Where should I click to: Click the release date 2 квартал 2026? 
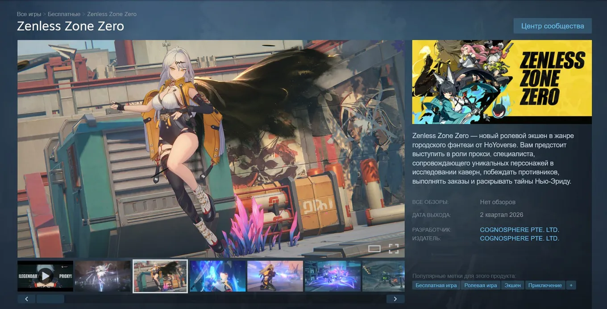pos(501,215)
